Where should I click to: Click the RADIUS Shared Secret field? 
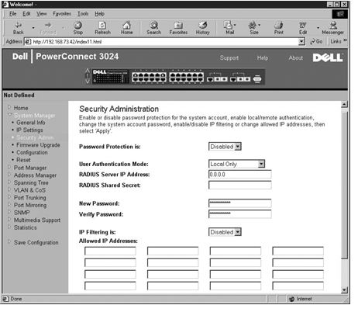[x=240, y=185]
